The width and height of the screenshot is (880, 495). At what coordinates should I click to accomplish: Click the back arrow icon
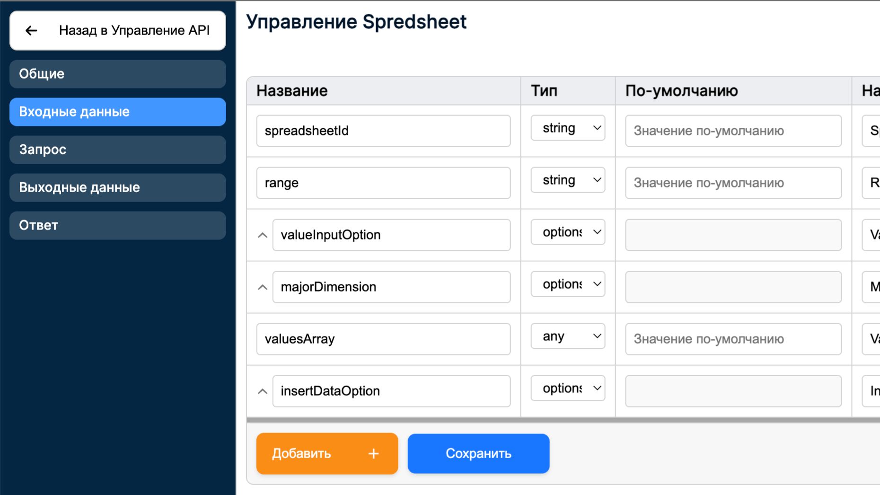(x=31, y=31)
